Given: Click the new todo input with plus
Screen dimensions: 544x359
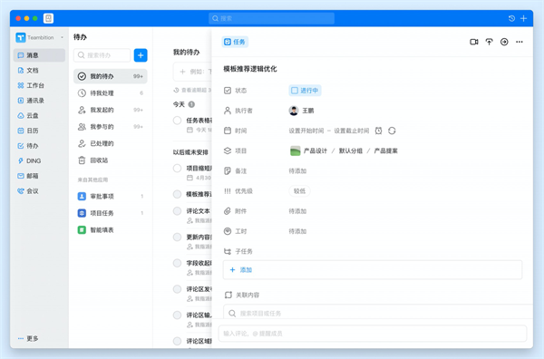Looking at the screenshot, I should (x=192, y=72).
